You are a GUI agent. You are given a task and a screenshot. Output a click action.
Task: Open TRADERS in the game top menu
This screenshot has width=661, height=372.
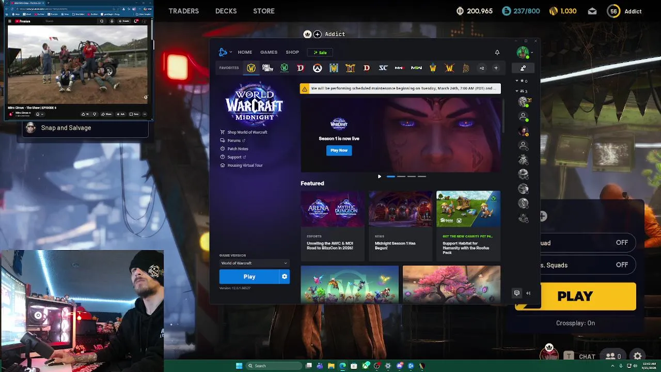point(183,11)
